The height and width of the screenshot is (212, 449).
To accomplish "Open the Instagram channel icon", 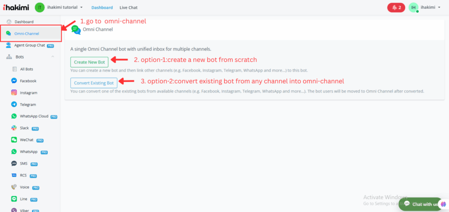I will (x=14, y=93).
